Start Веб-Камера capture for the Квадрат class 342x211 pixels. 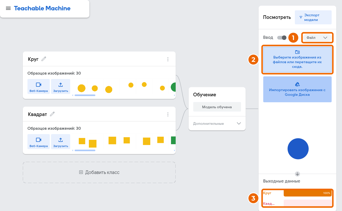click(39, 142)
